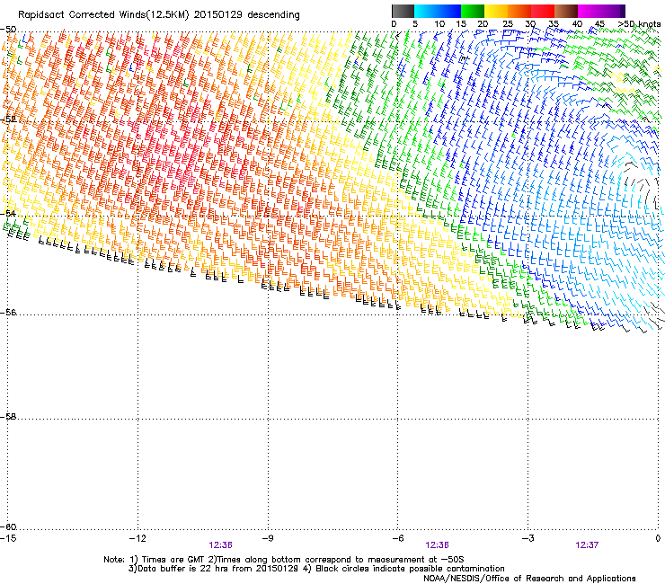Click the purple time '12:36' near longitude -9
Image resolution: width=665 pixels, height=584 pixels.
coord(220,545)
